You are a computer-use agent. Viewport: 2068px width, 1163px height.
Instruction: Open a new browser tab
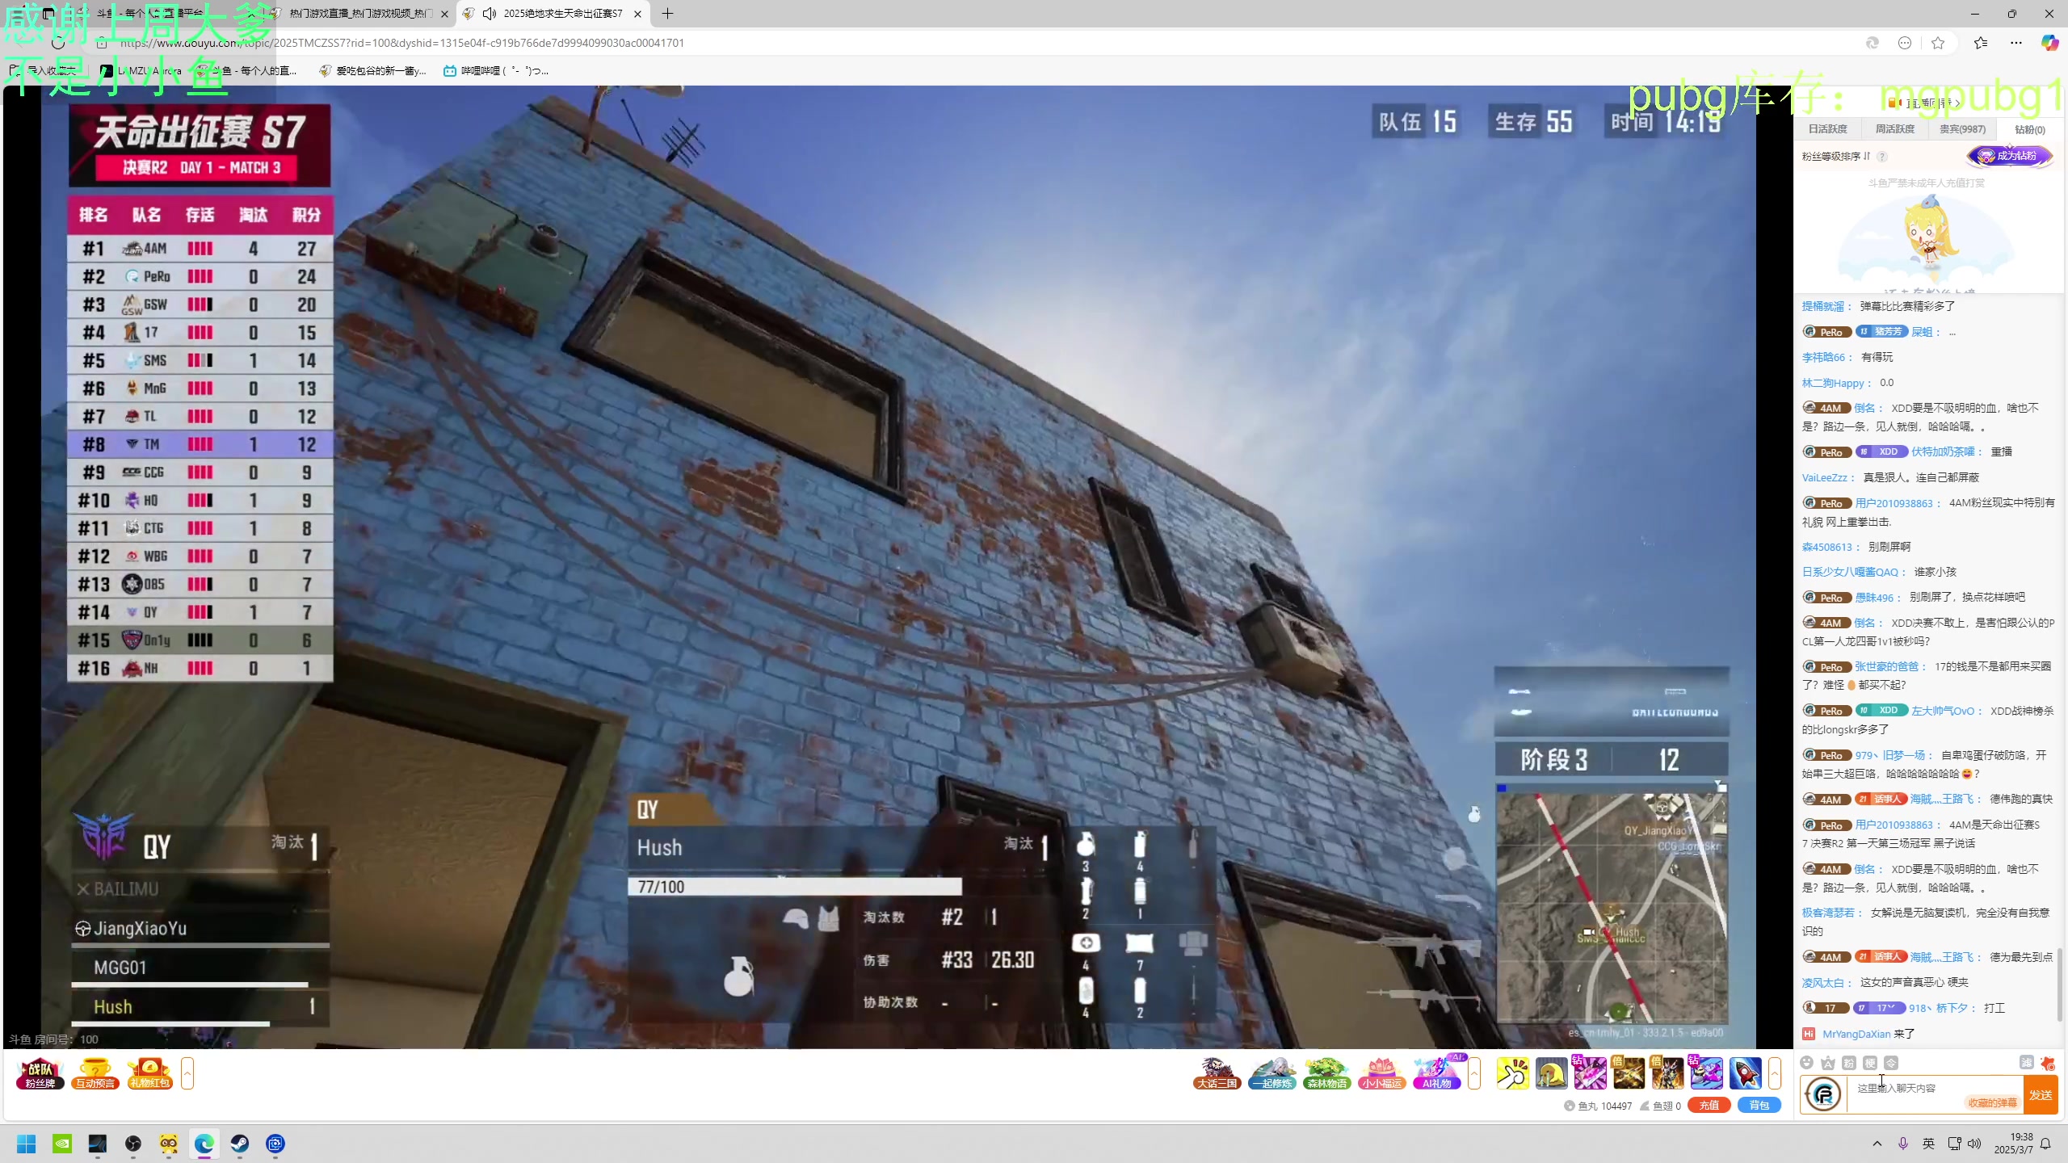point(667,14)
